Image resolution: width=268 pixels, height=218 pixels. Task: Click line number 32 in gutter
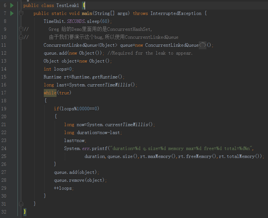(4, 212)
